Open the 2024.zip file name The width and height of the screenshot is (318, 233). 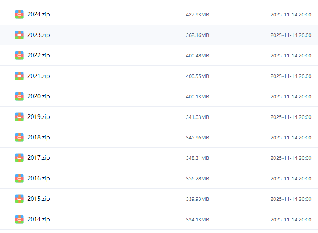[x=39, y=14]
